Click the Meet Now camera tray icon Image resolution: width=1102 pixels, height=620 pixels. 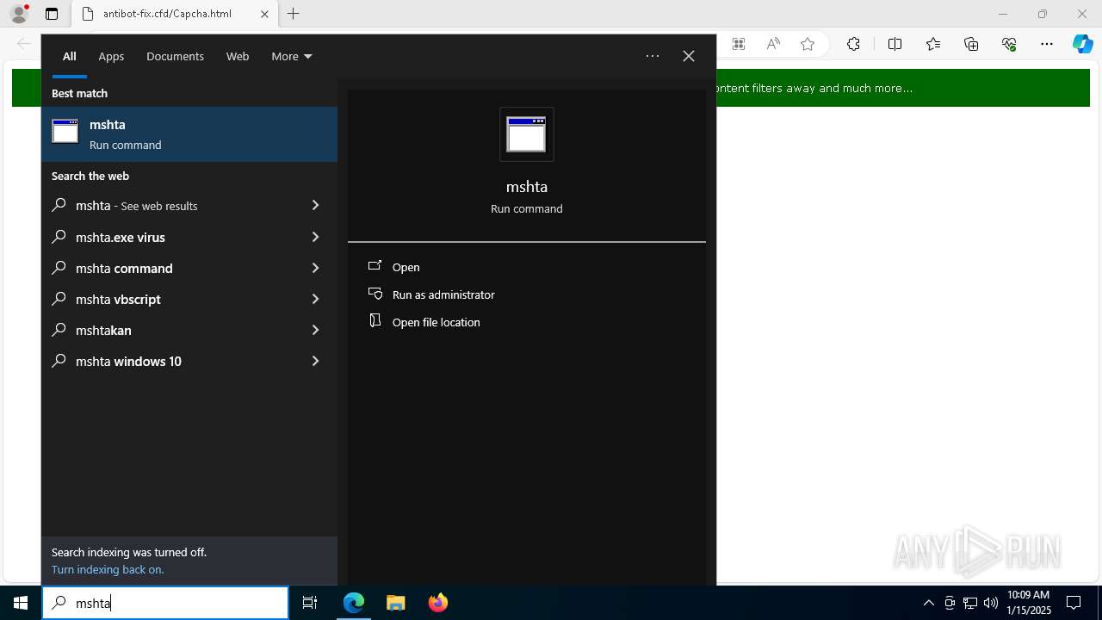pos(950,603)
